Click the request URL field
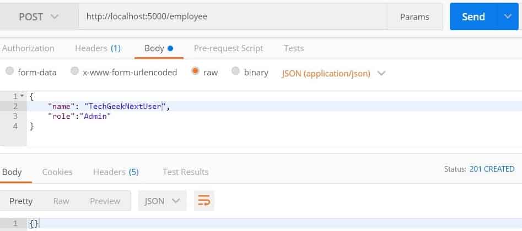This screenshot has height=231, width=522. (233, 16)
